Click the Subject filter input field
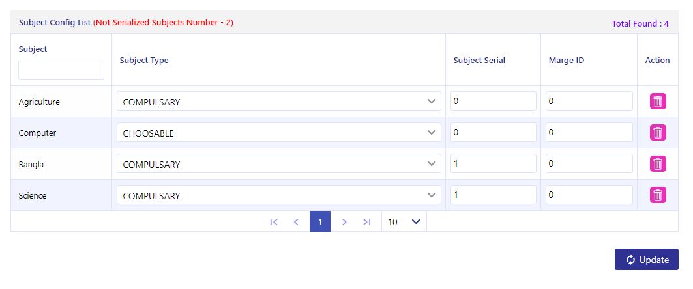The height and width of the screenshot is (289, 693). coord(61,70)
